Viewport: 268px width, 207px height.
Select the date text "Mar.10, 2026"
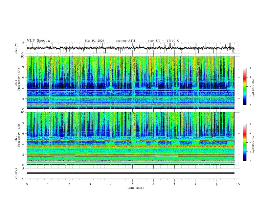(94, 41)
